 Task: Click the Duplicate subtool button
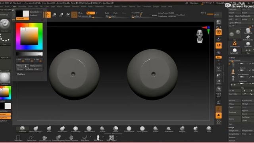(x=235, y=112)
